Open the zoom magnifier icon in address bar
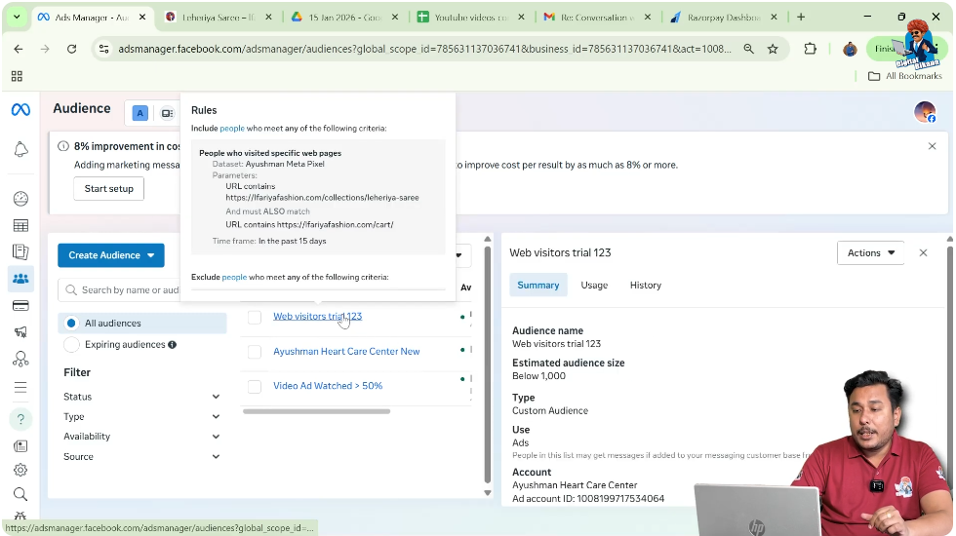 pyautogui.click(x=749, y=49)
